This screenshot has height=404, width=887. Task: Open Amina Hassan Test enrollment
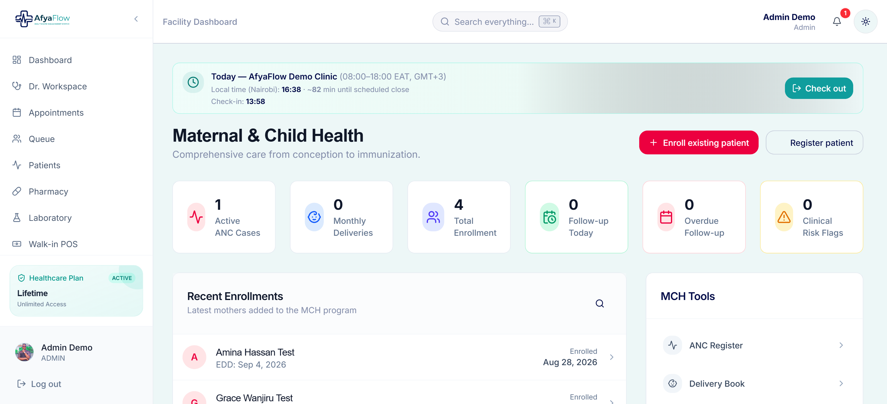coord(399,357)
